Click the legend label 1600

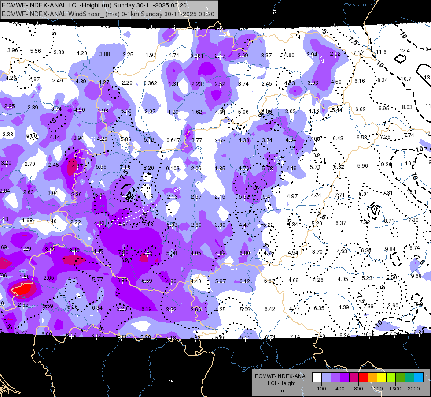pyautogui.click(x=395, y=389)
